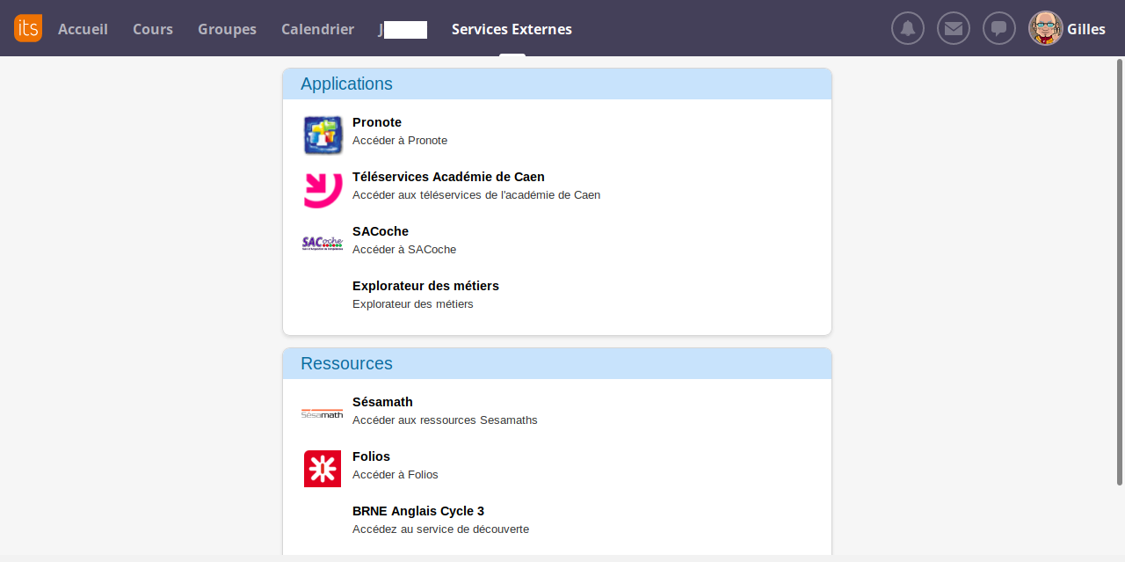Open the notifications bell icon
This screenshot has width=1125, height=562.
click(x=908, y=28)
